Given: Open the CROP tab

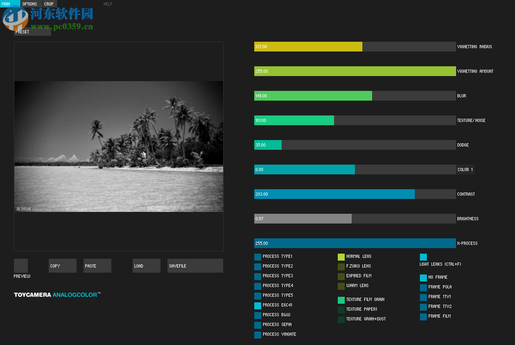Looking at the screenshot, I should pos(50,4).
